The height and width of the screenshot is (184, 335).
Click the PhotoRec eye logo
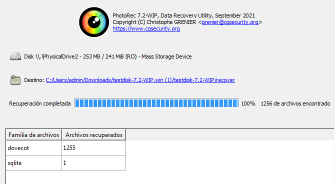(x=94, y=22)
